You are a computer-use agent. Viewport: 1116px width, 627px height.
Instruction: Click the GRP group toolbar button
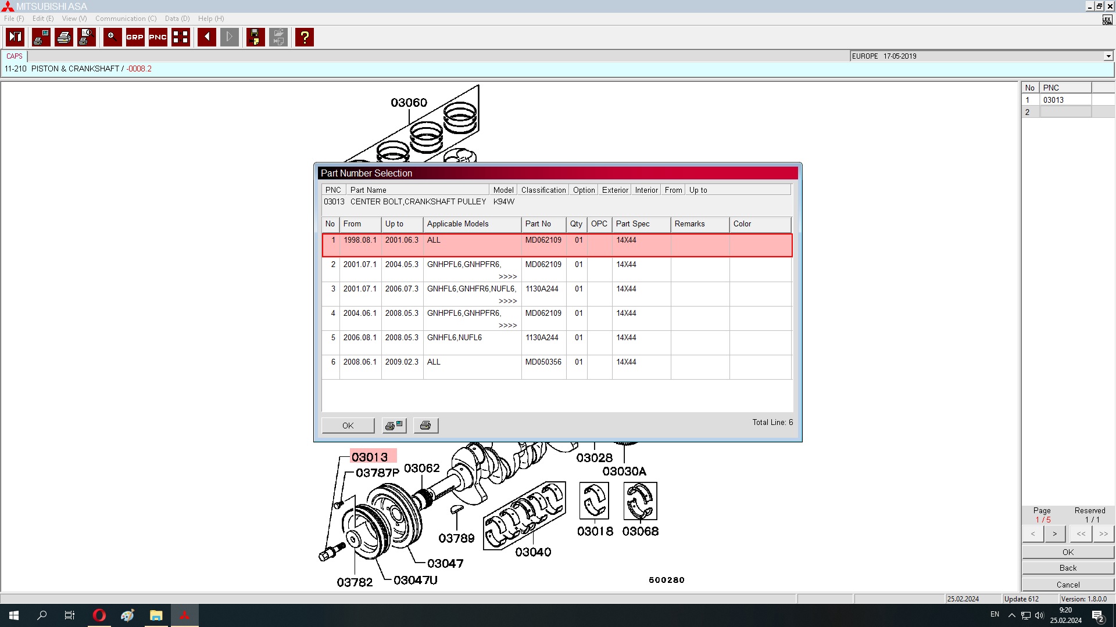click(135, 37)
